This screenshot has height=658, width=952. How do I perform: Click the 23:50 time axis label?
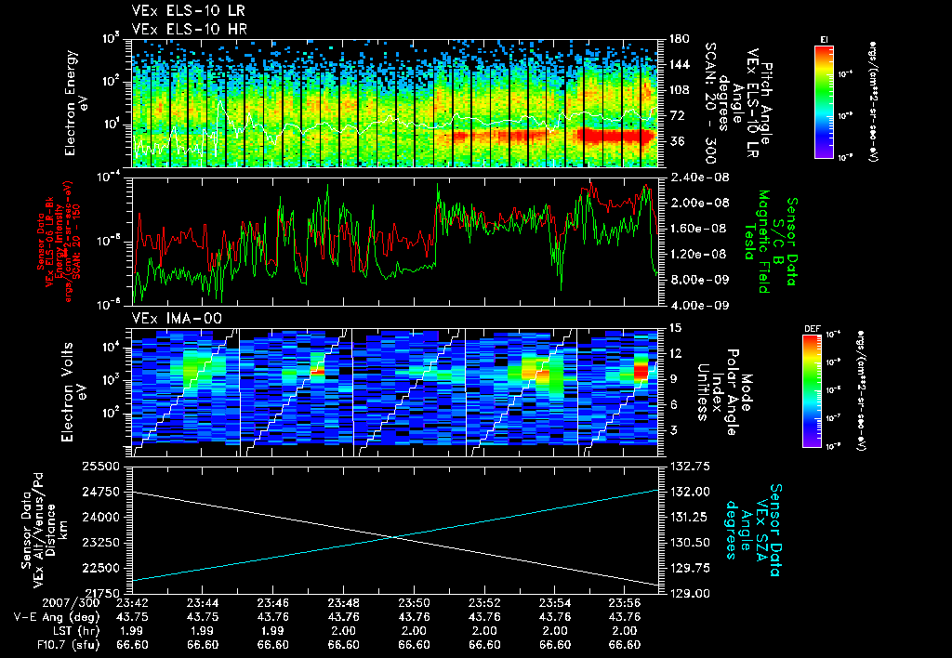coord(414,603)
